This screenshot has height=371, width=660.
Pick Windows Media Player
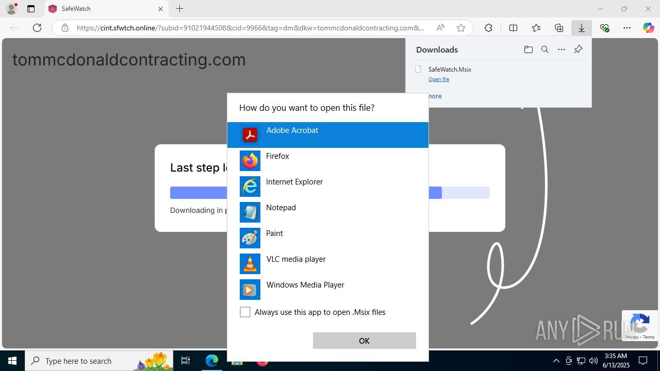click(328, 290)
